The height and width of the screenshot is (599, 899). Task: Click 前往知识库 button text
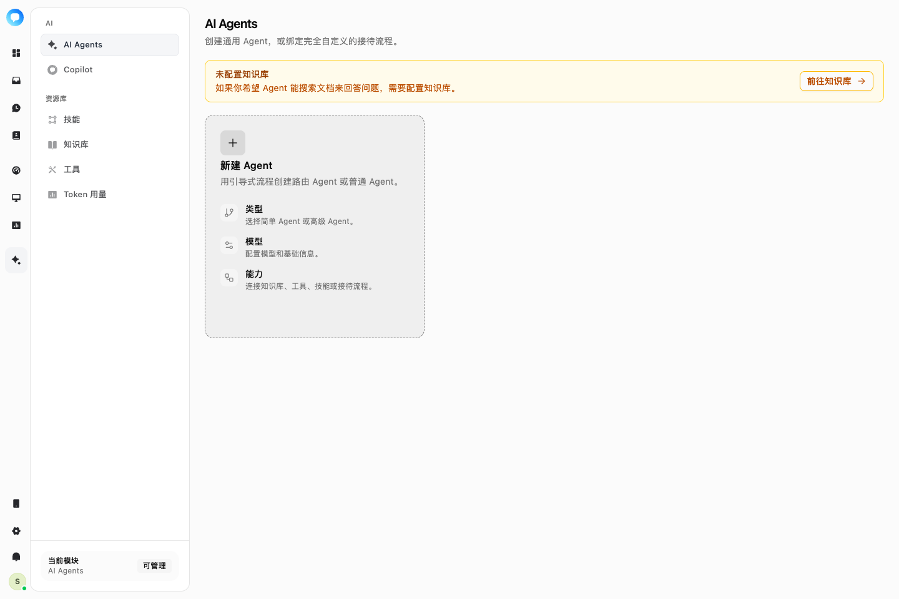(829, 81)
